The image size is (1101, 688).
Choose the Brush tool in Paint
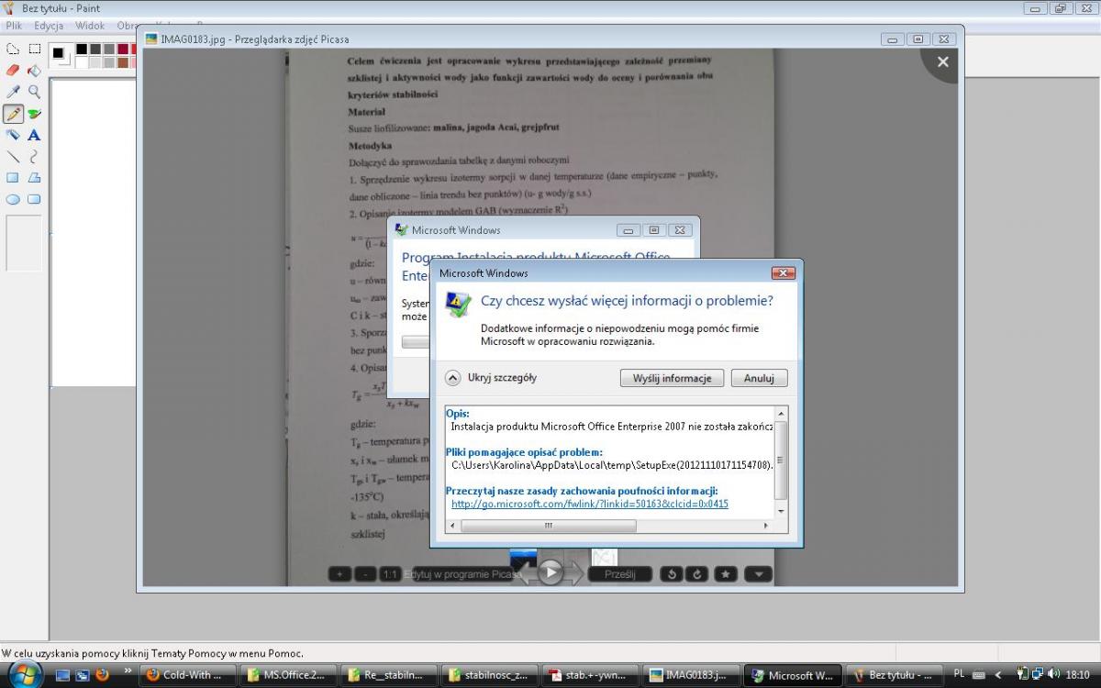click(34, 114)
